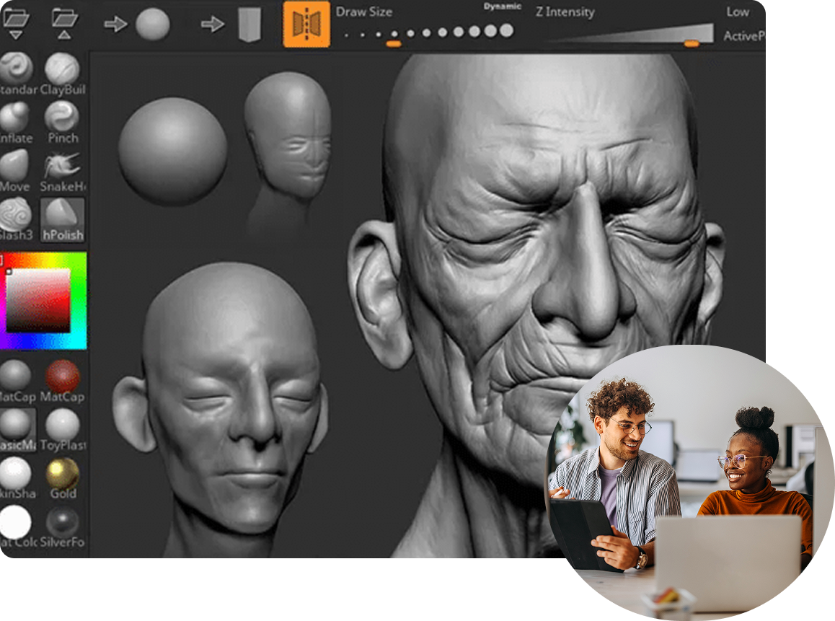835x621 pixels.
Task: Click the cylinder primitive icon in top bar
Action: [249, 25]
